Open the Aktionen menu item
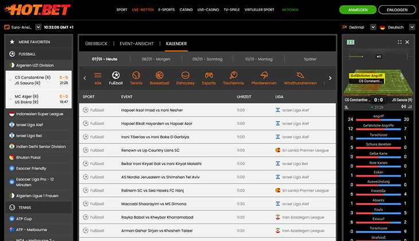 [x=290, y=10]
